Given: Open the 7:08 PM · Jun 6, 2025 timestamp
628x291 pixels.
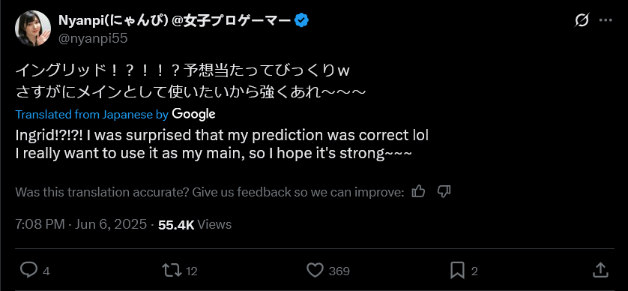Looking at the screenshot, I should coord(81,224).
